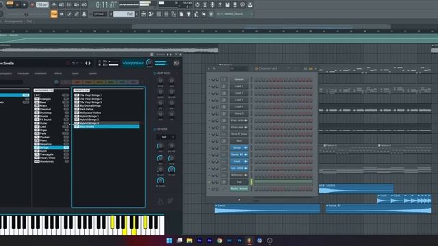
Task: Open the Pad channel button
Action: point(239,182)
